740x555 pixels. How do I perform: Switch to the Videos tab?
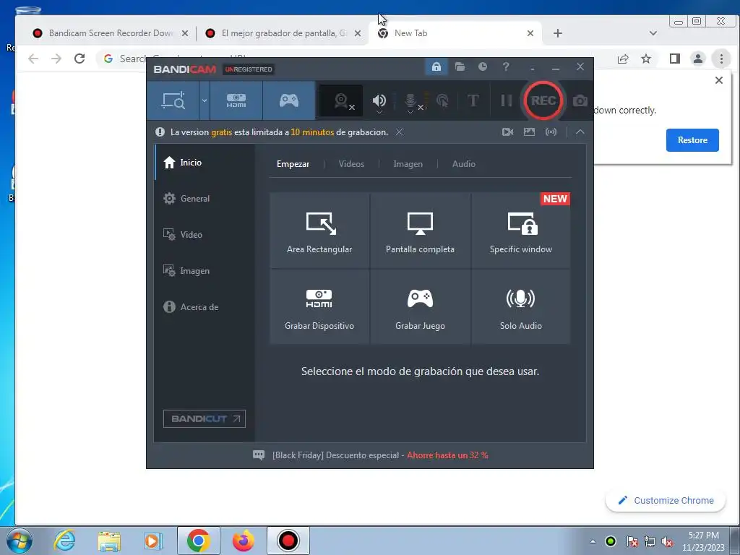(x=351, y=164)
